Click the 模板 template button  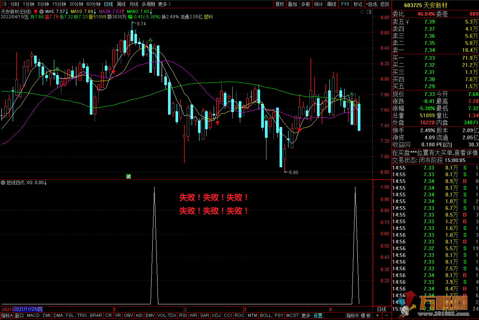(366, 316)
